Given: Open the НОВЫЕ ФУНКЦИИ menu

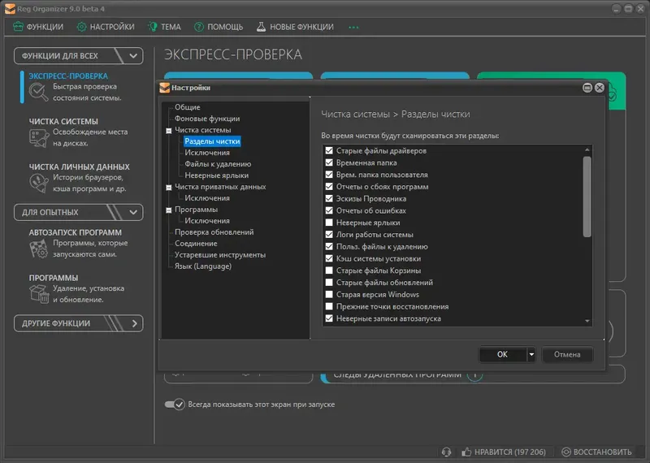Looking at the screenshot, I should pos(295,27).
